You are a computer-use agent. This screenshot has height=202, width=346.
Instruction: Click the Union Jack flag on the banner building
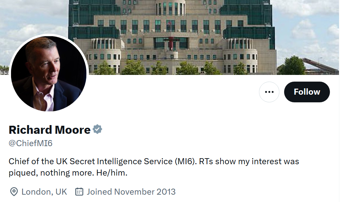tap(169, 23)
